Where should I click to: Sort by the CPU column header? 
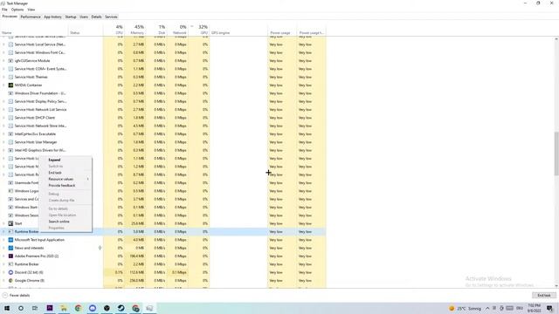pos(114,30)
